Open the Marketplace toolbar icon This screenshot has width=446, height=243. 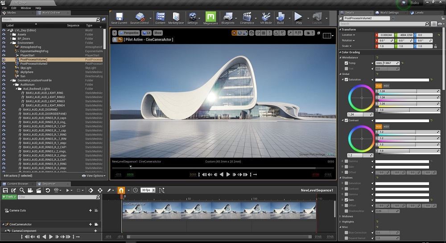[x=176, y=18]
